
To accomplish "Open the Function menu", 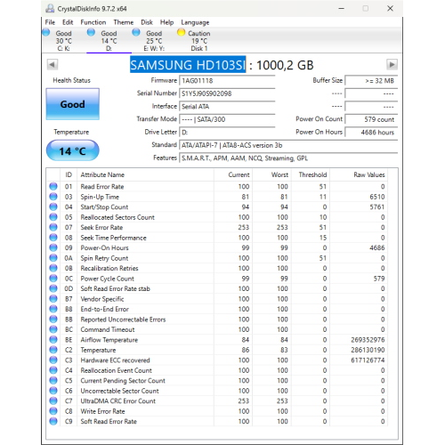I will pyautogui.click(x=93, y=22).
